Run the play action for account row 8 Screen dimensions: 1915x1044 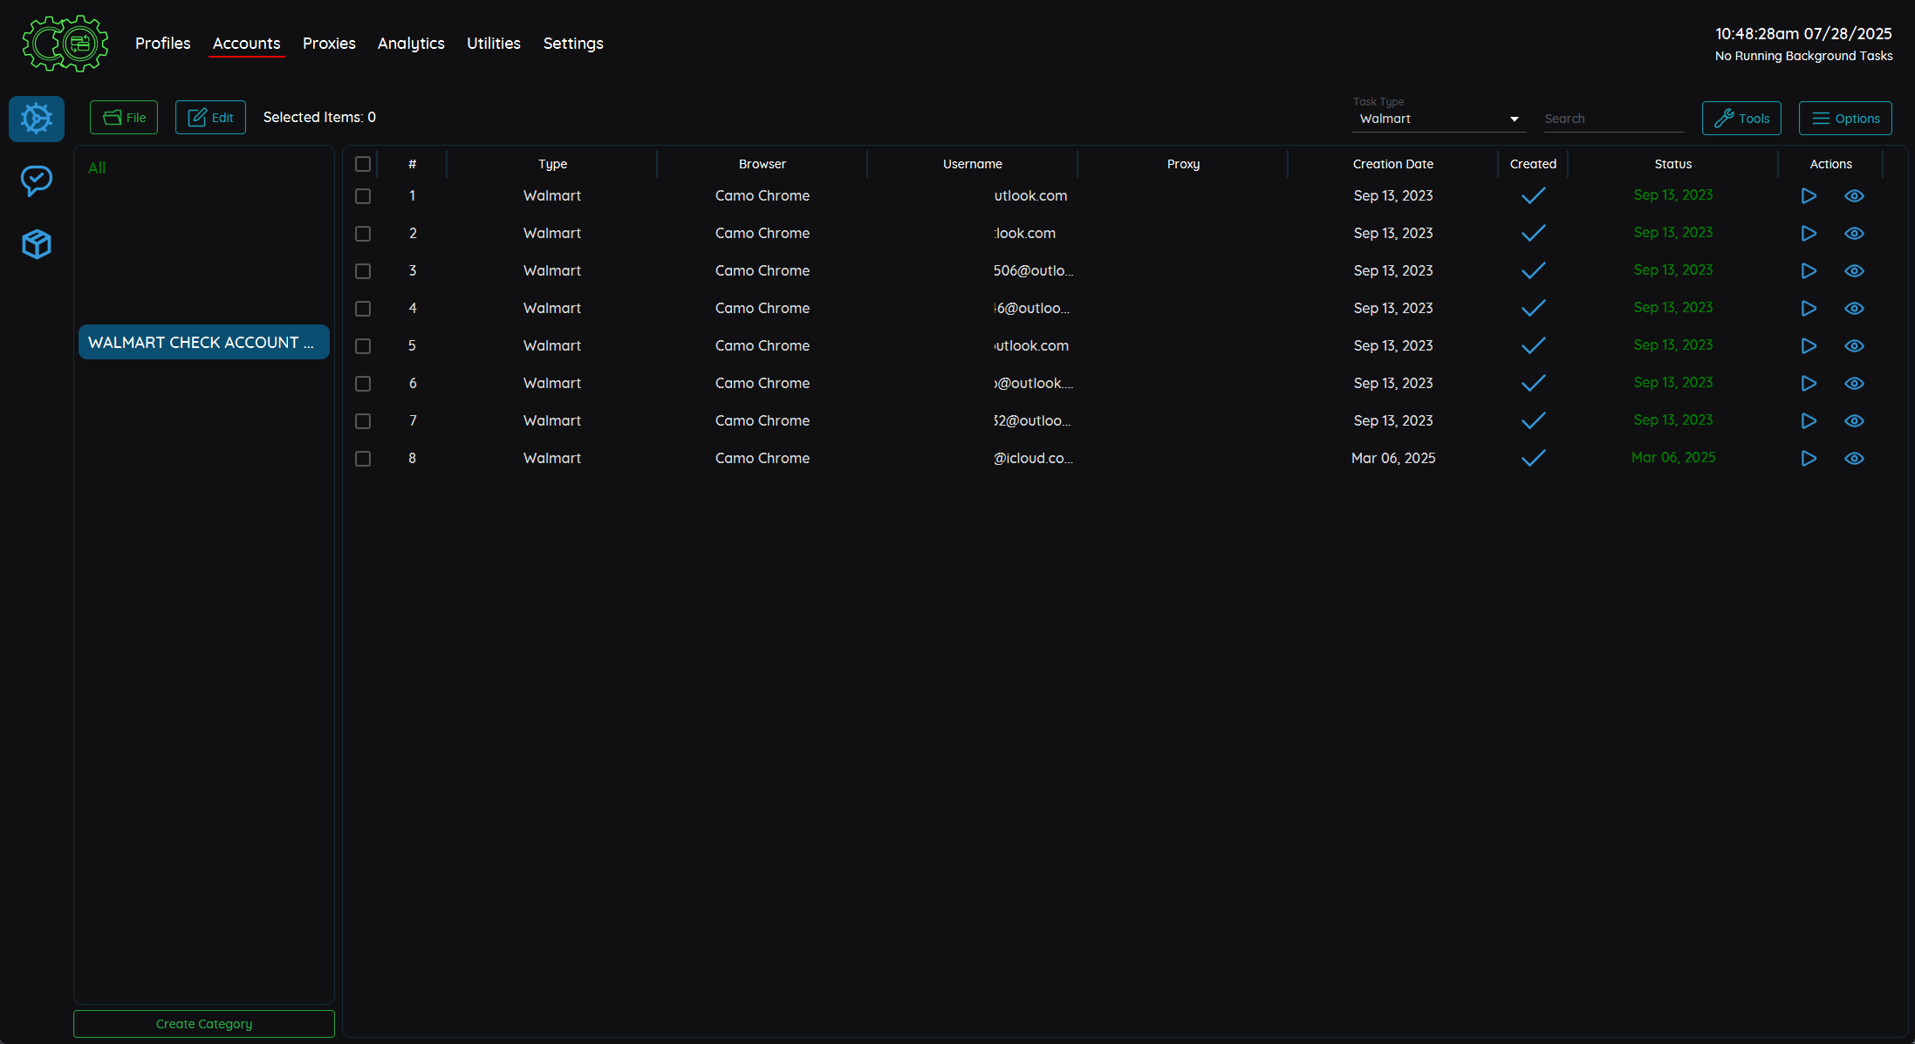(x=1809, y=459)
